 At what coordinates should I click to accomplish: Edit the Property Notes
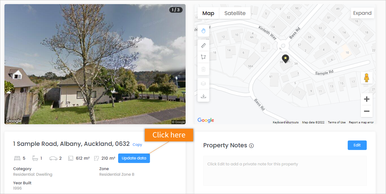click(357, 145)
